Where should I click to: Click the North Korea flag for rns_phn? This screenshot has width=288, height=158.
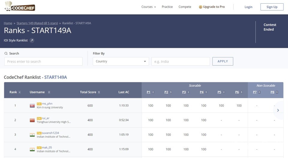coord(32,106)
